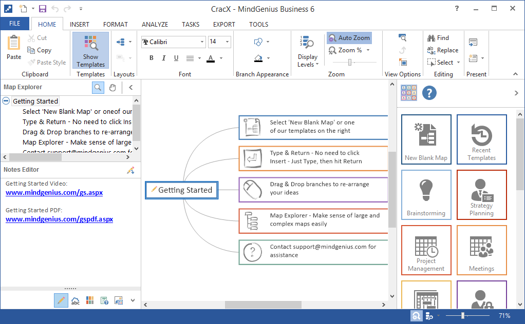The image size is (525, 324).
Task: Collapse the Map Explorer pane with left arrow
Action: [131, 88]
